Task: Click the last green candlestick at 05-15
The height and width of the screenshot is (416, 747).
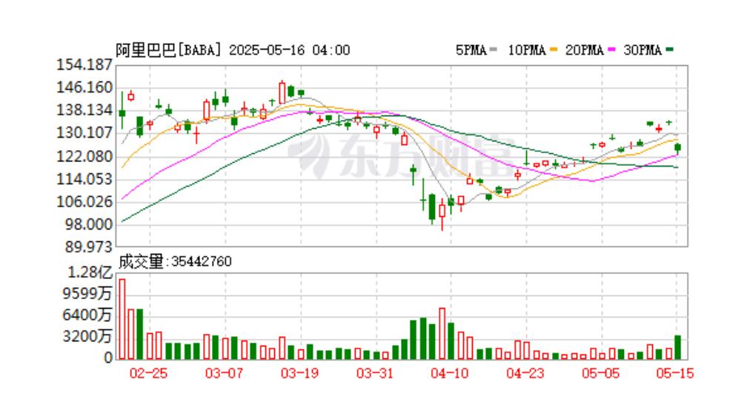Action: click(678, 149)
